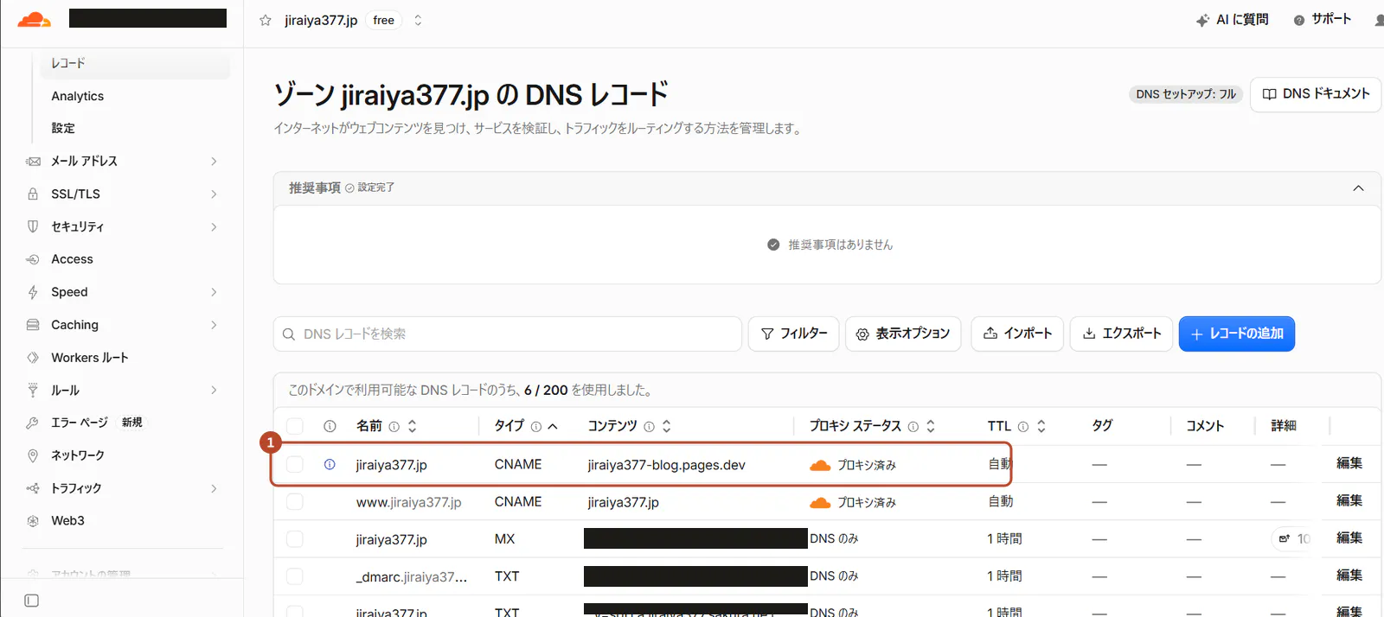
Task: Click the orange proxied cloud for www.jiraiya377.jp
Action: click(820, 503)
